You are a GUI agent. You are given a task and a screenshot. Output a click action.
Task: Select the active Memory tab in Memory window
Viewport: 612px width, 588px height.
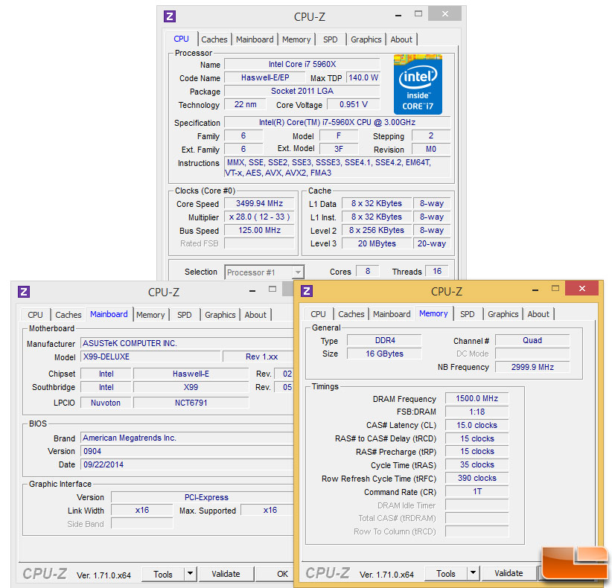tap(433, 313)
